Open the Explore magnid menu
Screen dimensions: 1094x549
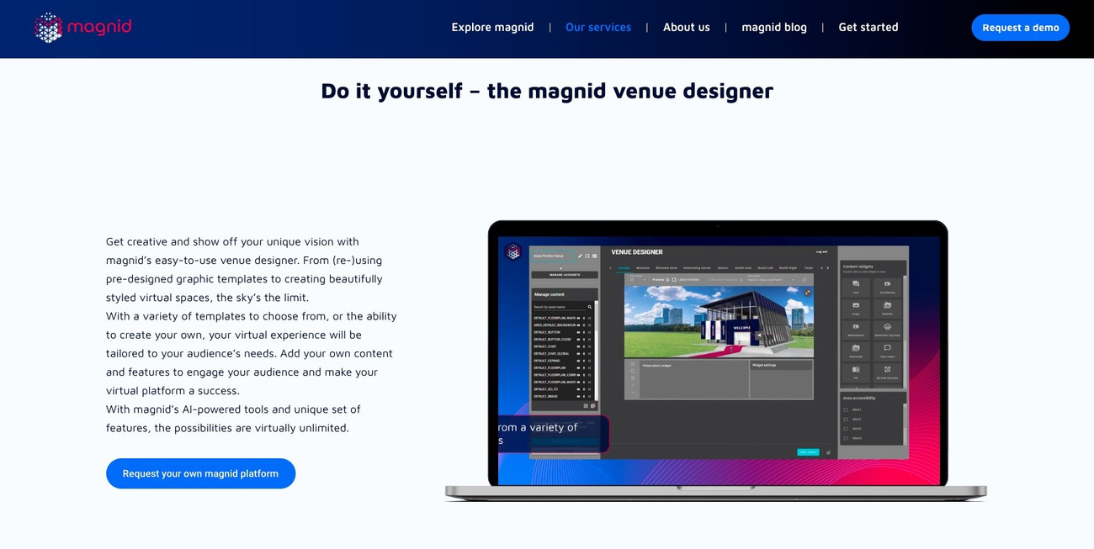click(x=492, y=27)
